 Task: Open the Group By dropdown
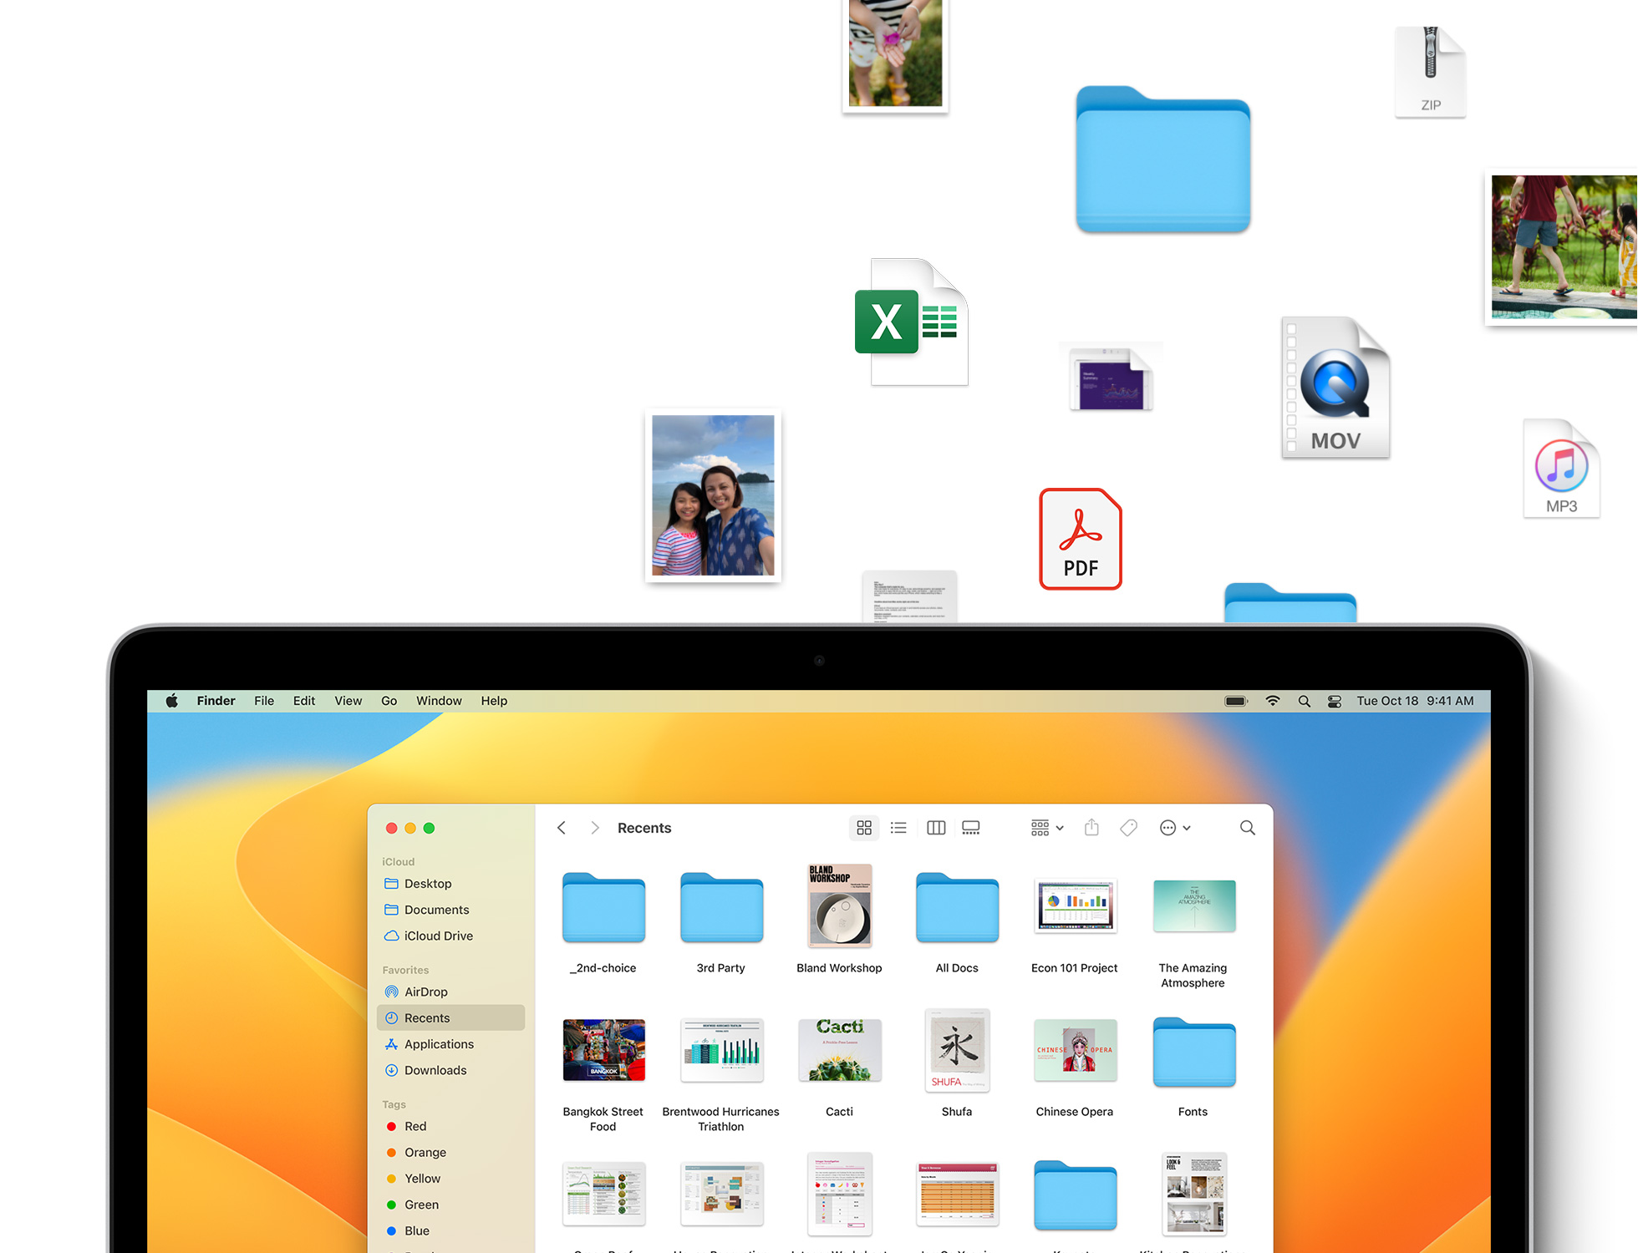tap(1046, 828)
